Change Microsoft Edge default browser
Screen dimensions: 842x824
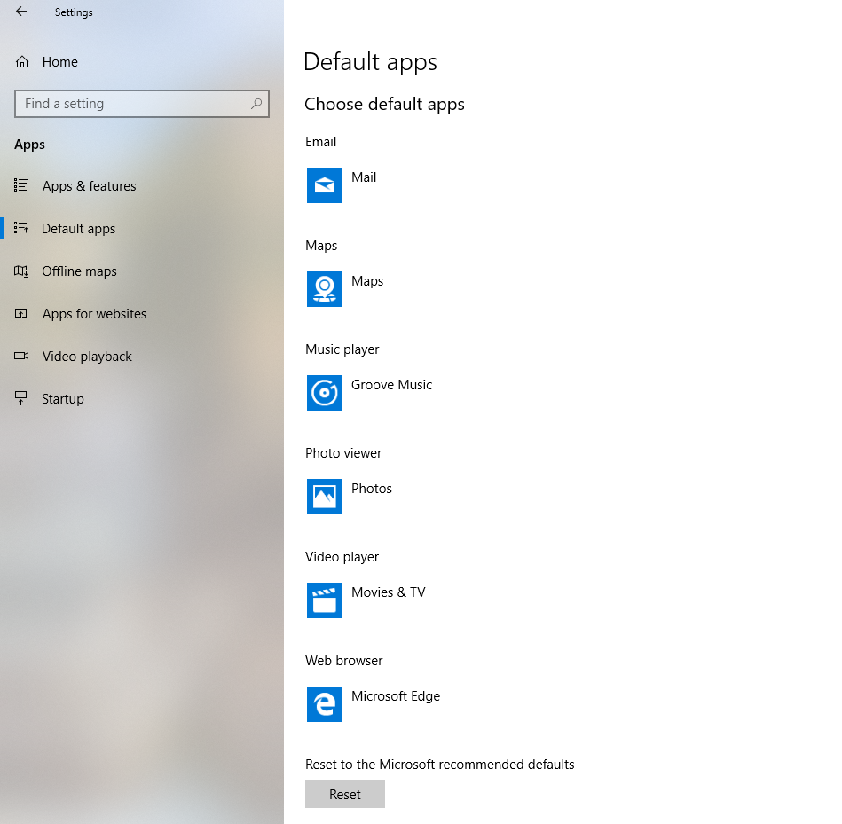(x=396, y=696)
